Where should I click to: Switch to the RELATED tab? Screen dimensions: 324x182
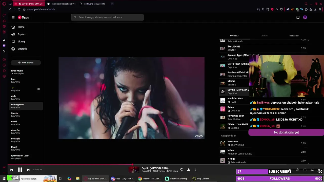click(x=294, y=36)
